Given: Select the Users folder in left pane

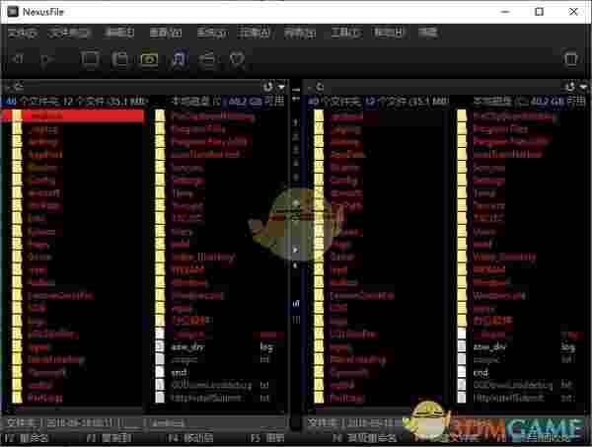Looking at the screenshot, I should pos(182,232).
